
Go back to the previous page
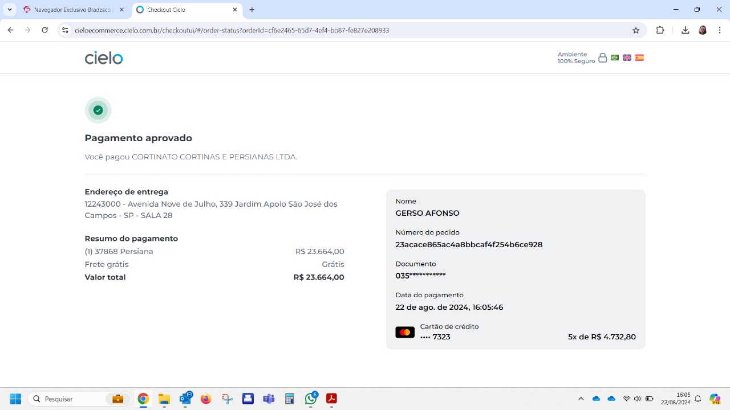coord(10,30)
